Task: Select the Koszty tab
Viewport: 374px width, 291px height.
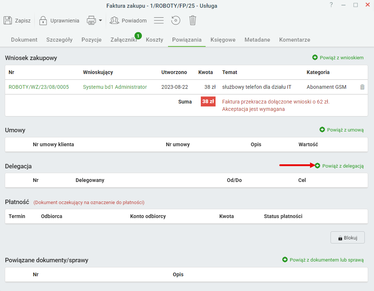Action: (154, 40)
